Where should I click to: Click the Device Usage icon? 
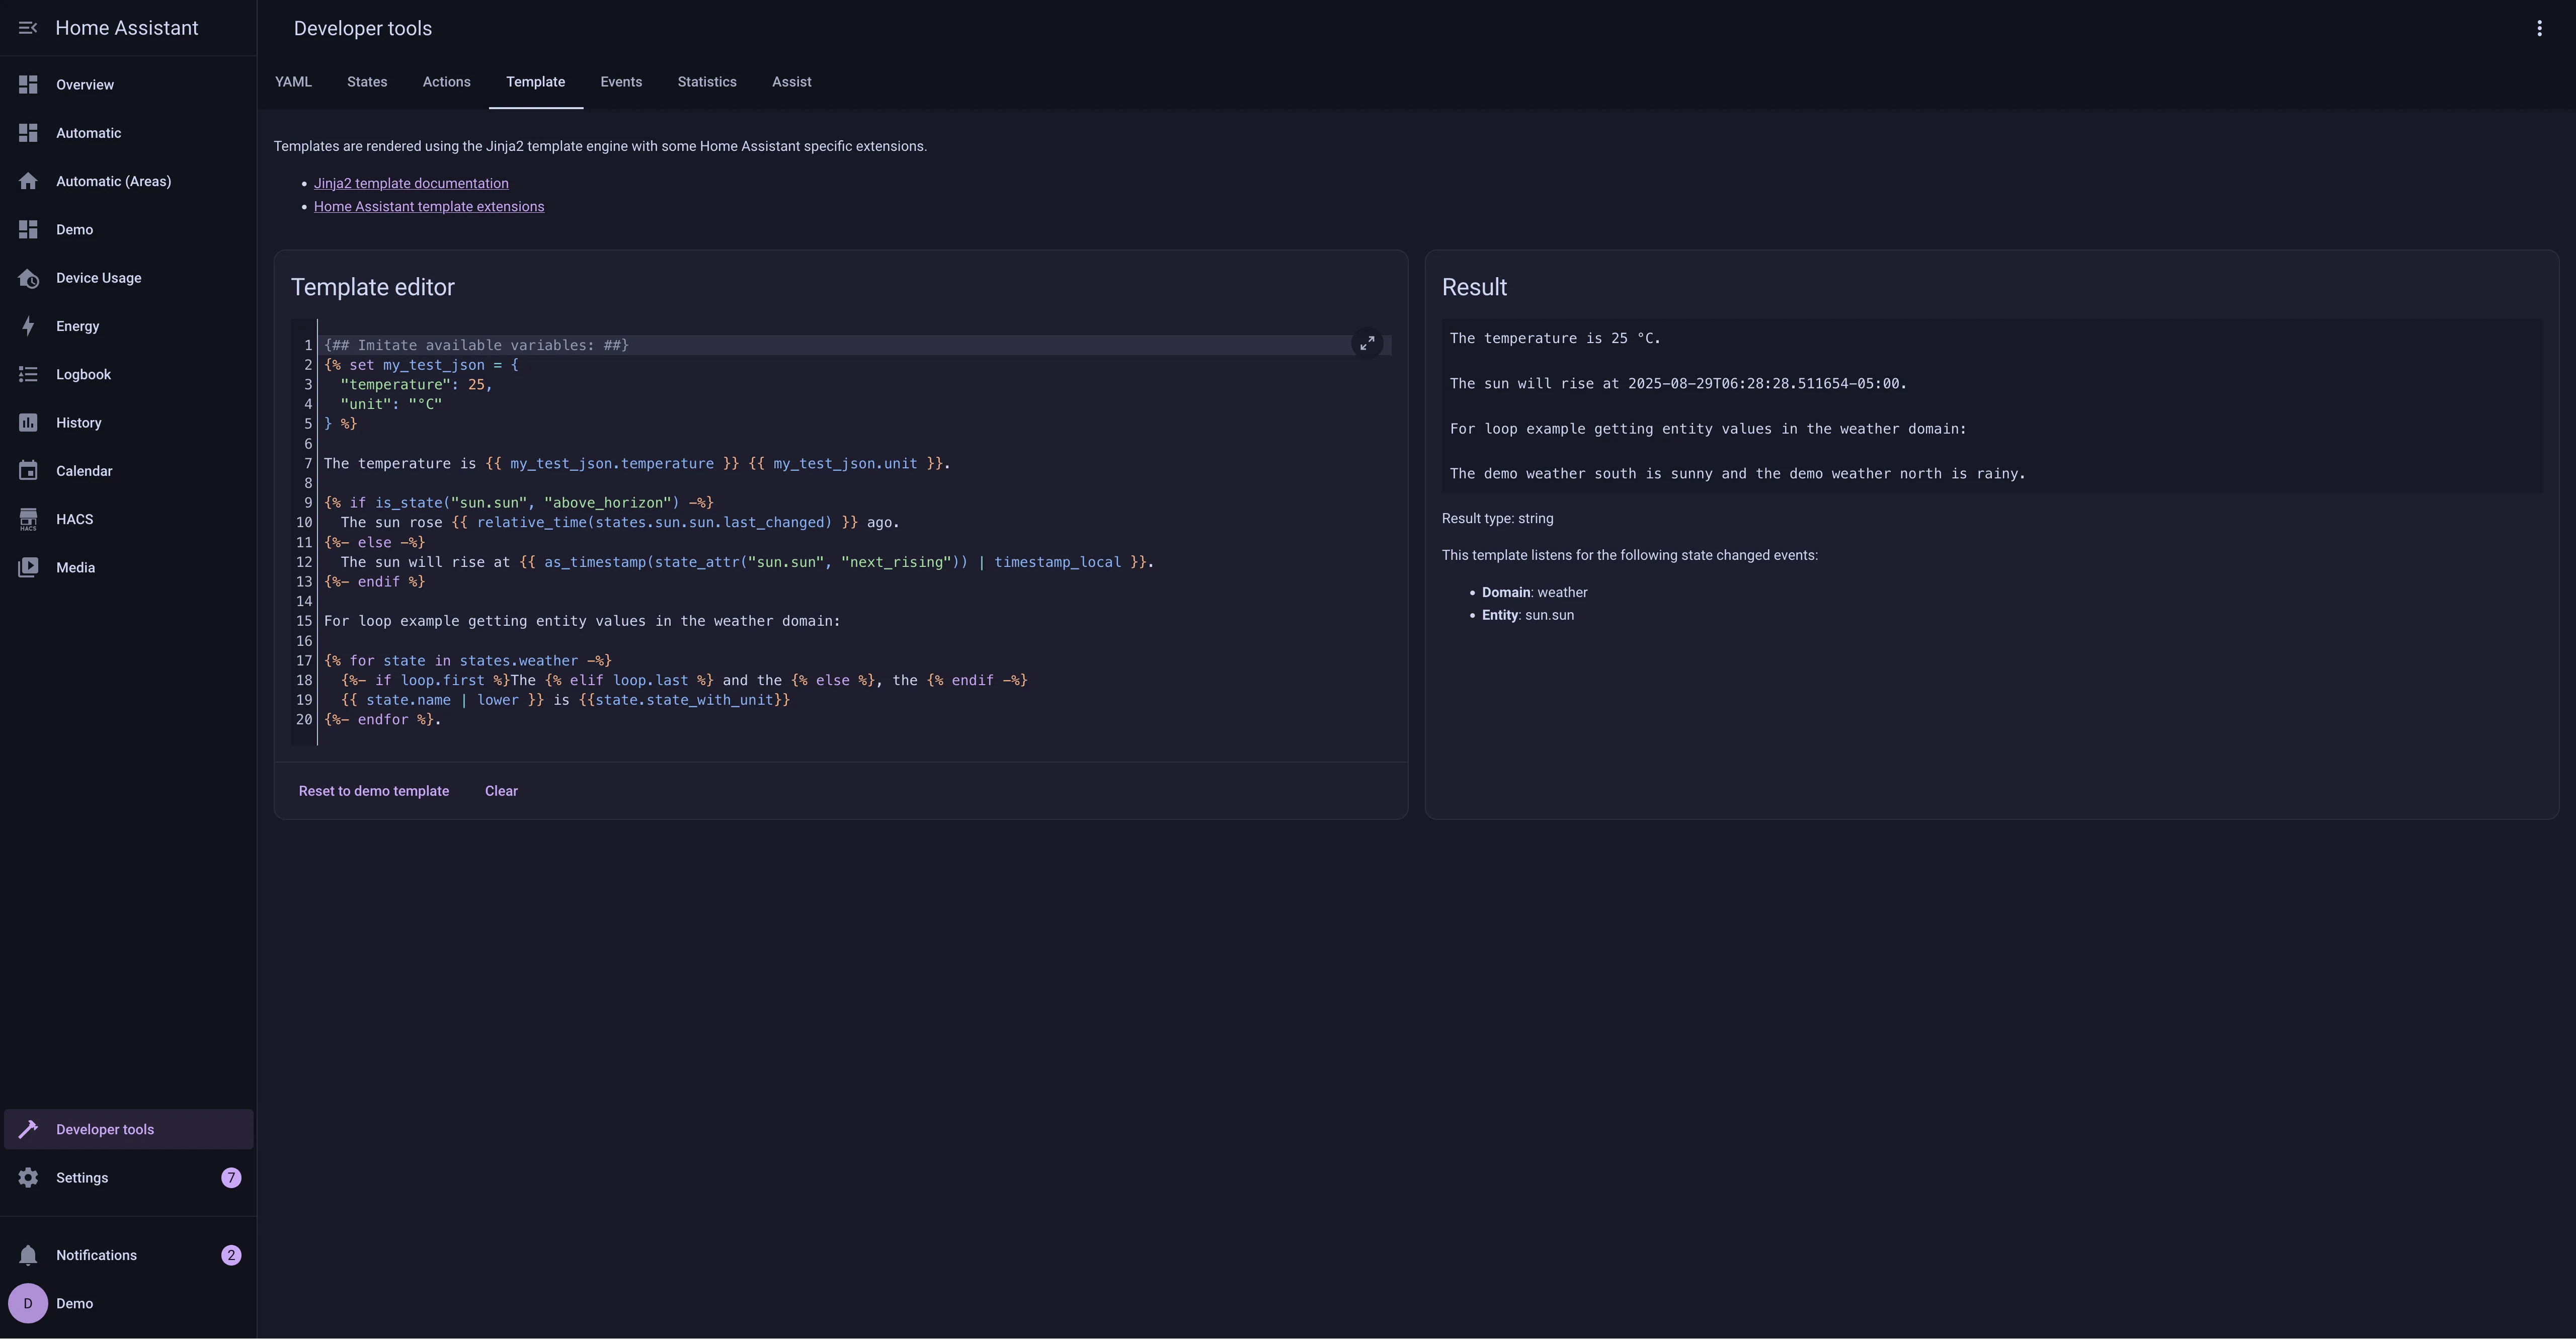[x=28, y=278]
